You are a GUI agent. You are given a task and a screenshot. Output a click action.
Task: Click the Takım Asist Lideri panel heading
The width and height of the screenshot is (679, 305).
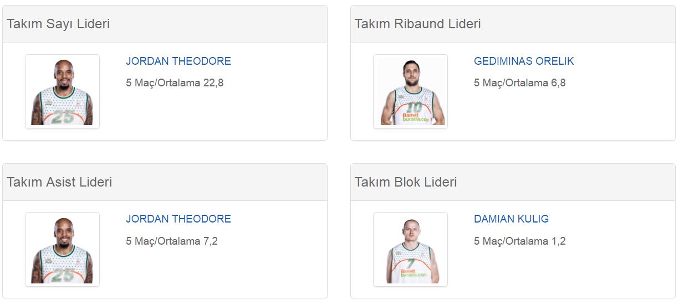coord(59,182)
